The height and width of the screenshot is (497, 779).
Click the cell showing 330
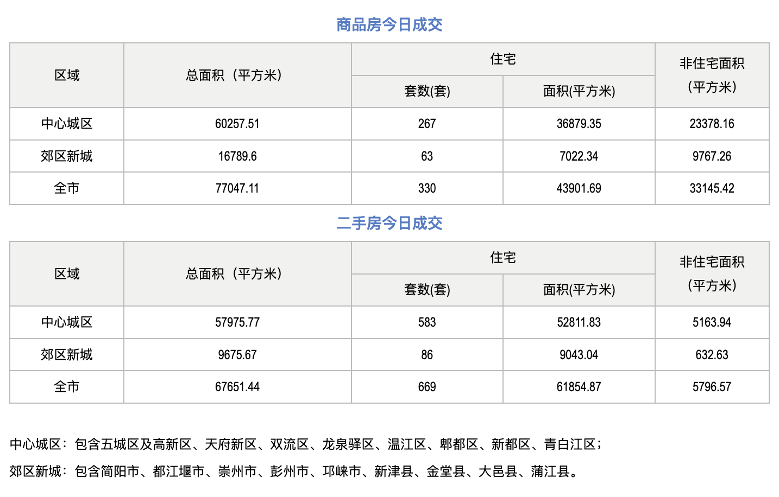(x=427, y=188)
